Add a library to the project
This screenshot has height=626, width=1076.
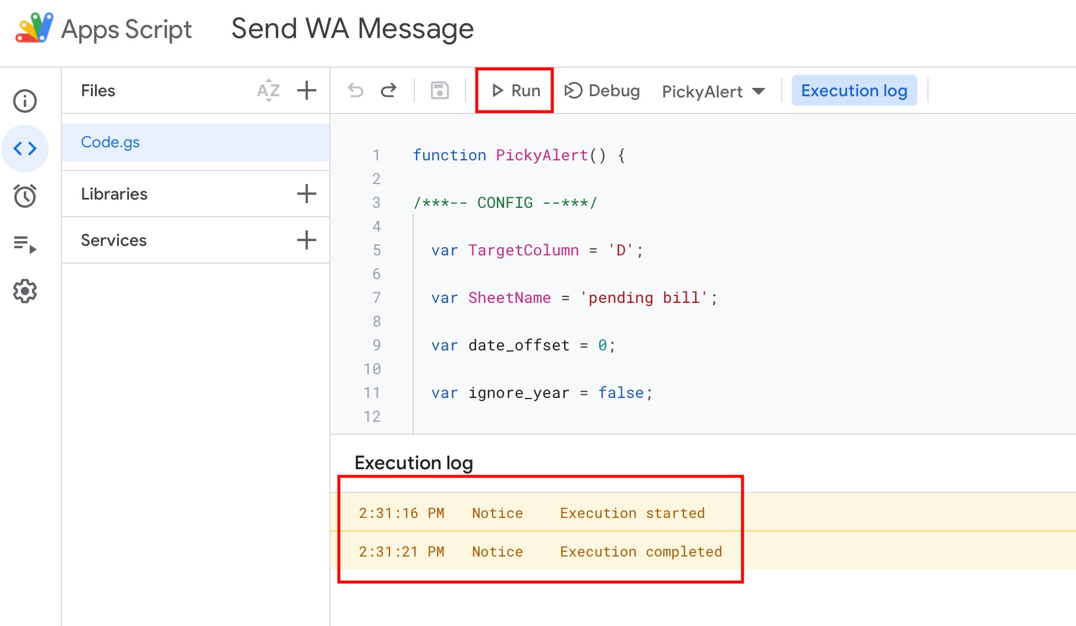[306, 193]
